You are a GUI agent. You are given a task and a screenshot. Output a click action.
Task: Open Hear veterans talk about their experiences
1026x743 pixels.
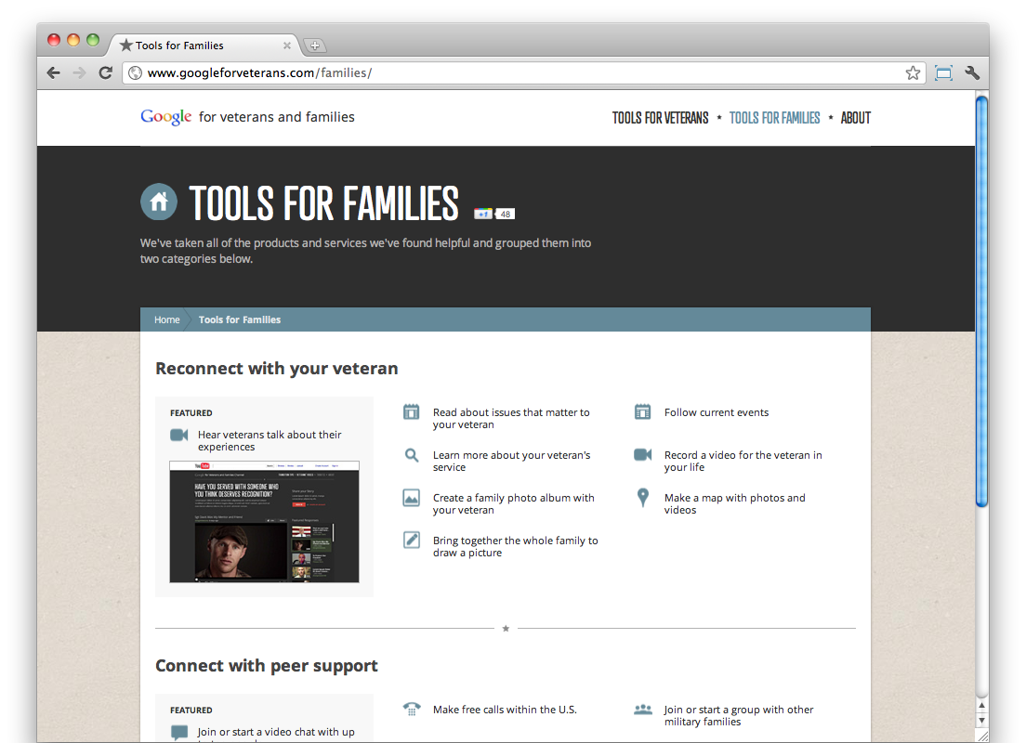(270, 441)
